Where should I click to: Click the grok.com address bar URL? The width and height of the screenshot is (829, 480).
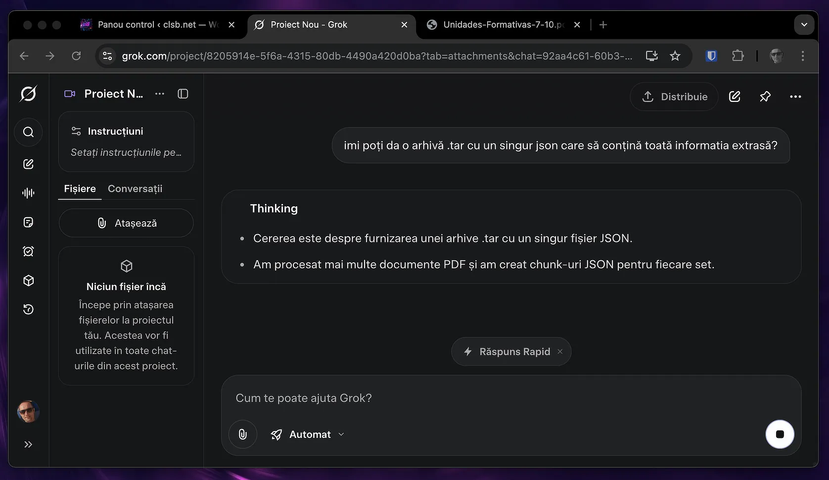[377, 56]
